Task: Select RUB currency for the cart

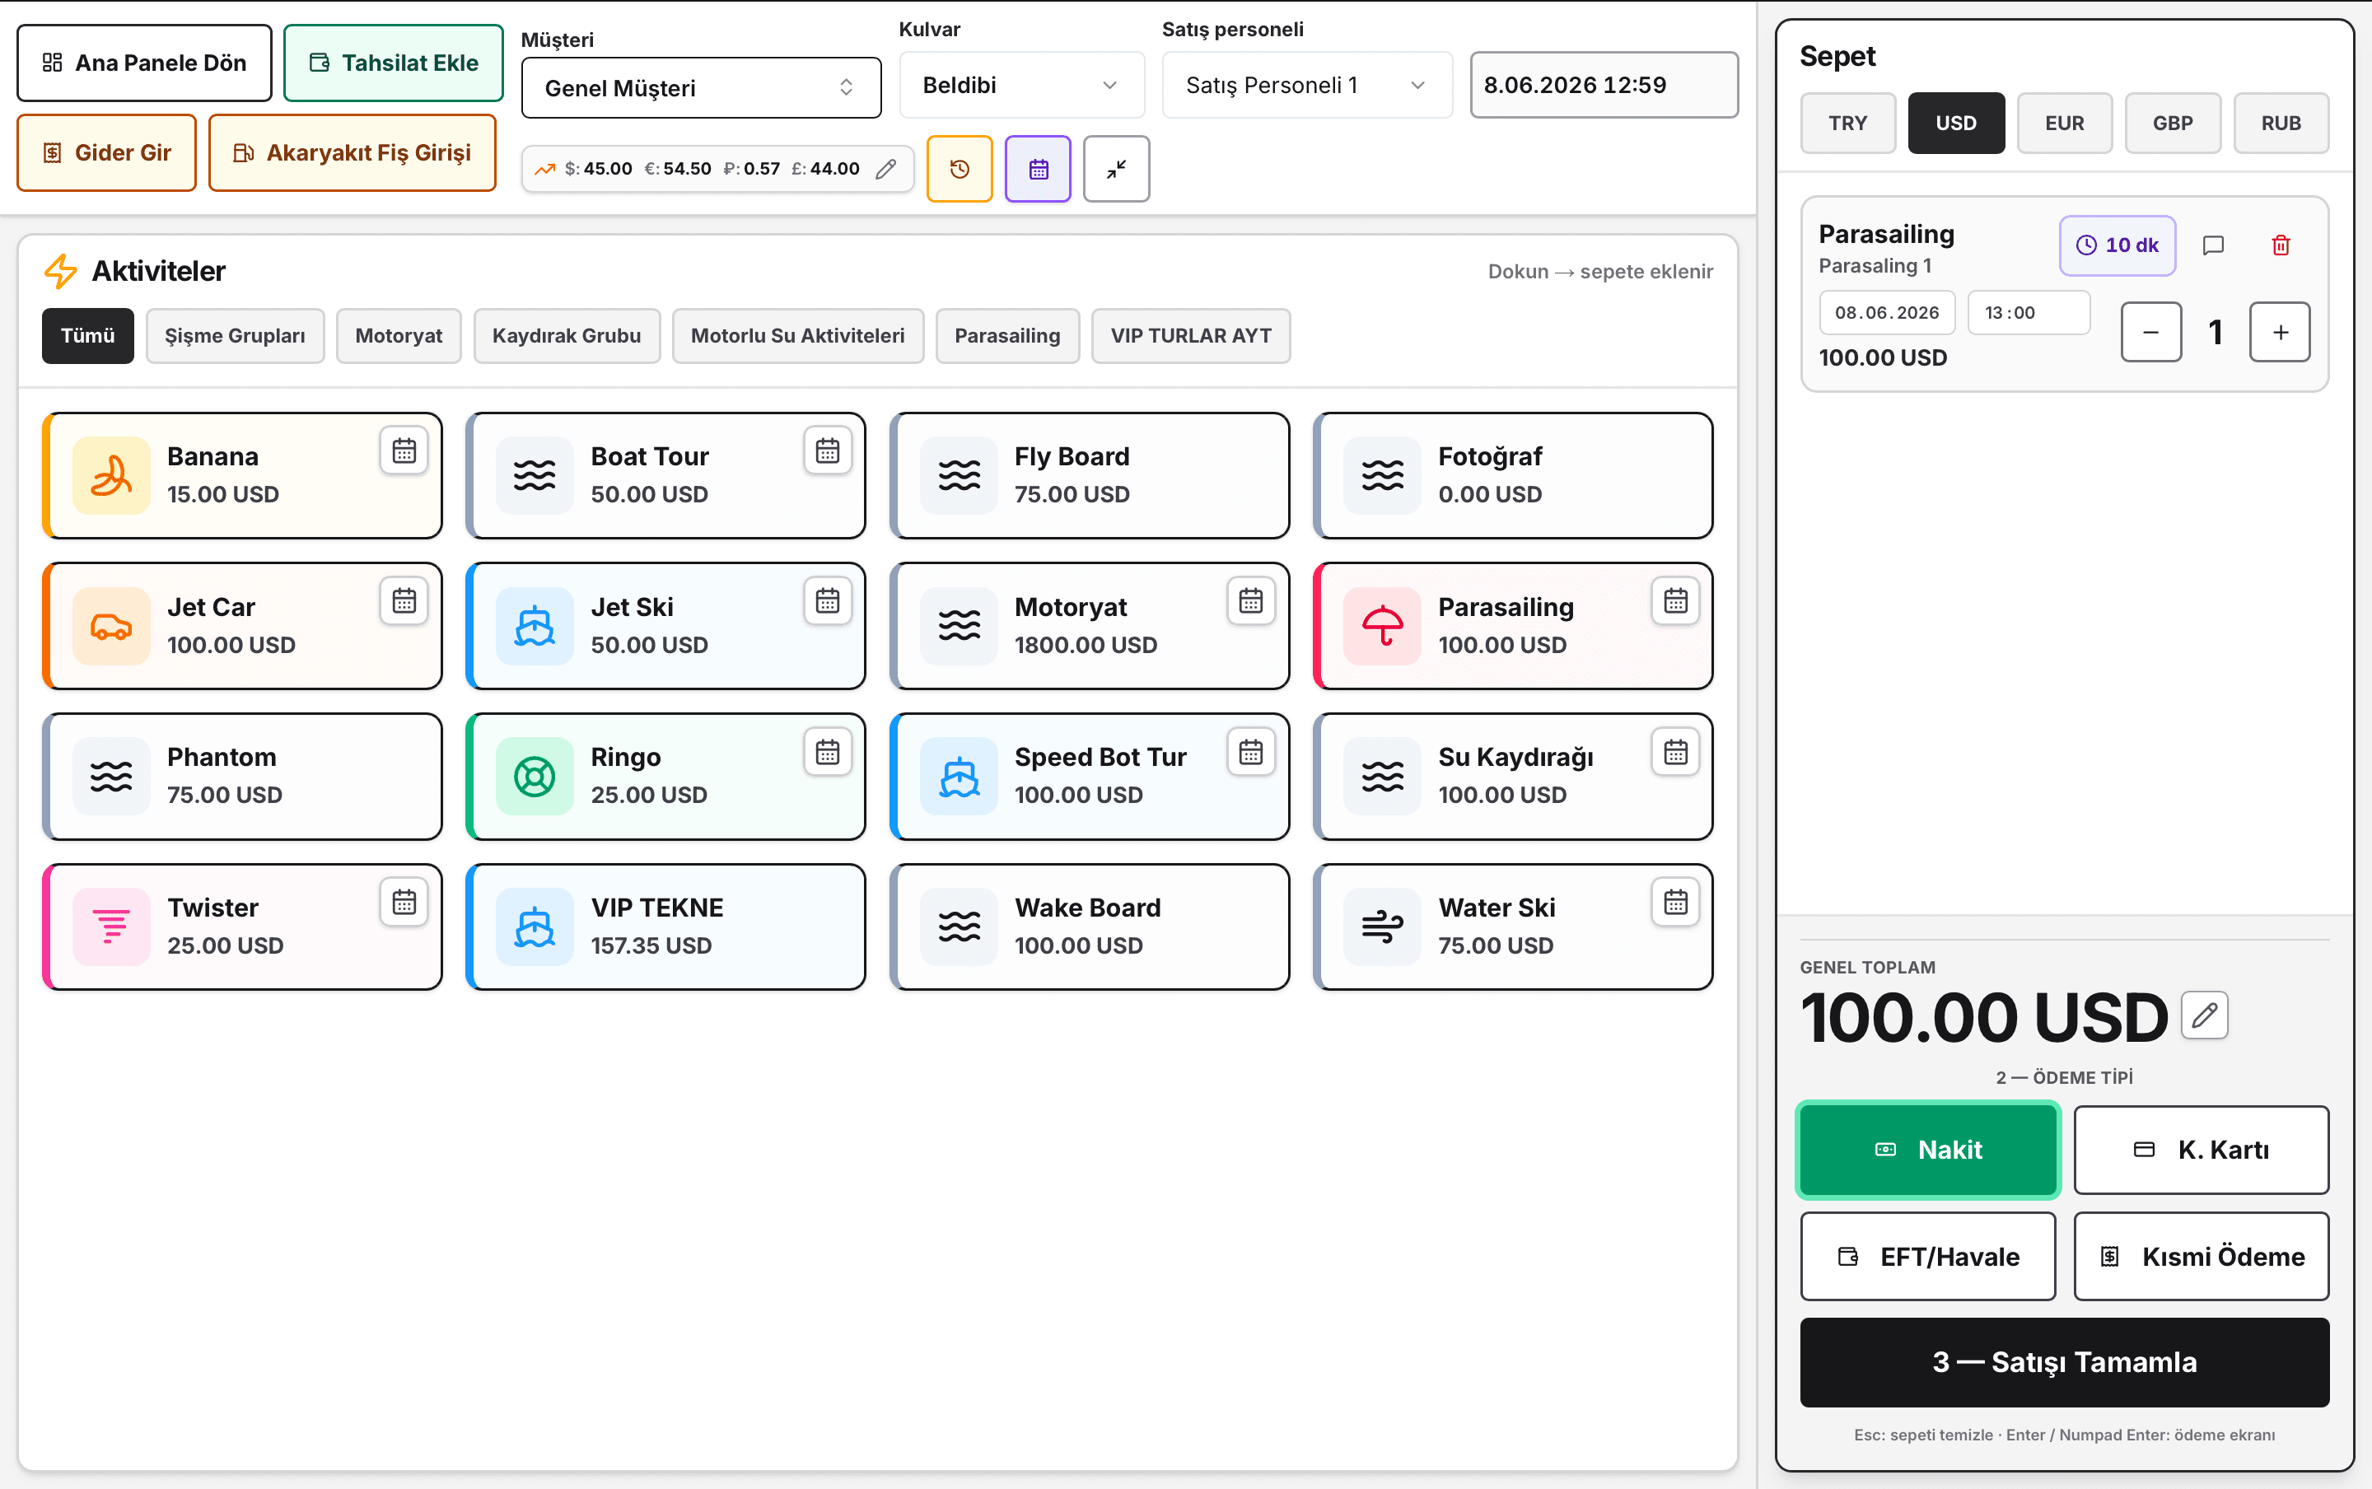Action: point(2281,123)
